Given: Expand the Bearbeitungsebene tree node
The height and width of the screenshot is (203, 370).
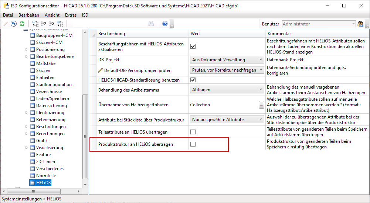Looking at the screenshot, I should [27, 56].
